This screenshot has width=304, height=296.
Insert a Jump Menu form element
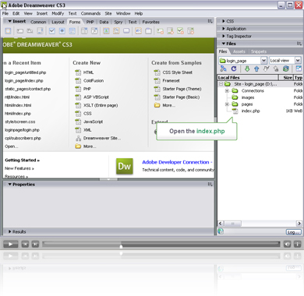[x=94, y=31]
